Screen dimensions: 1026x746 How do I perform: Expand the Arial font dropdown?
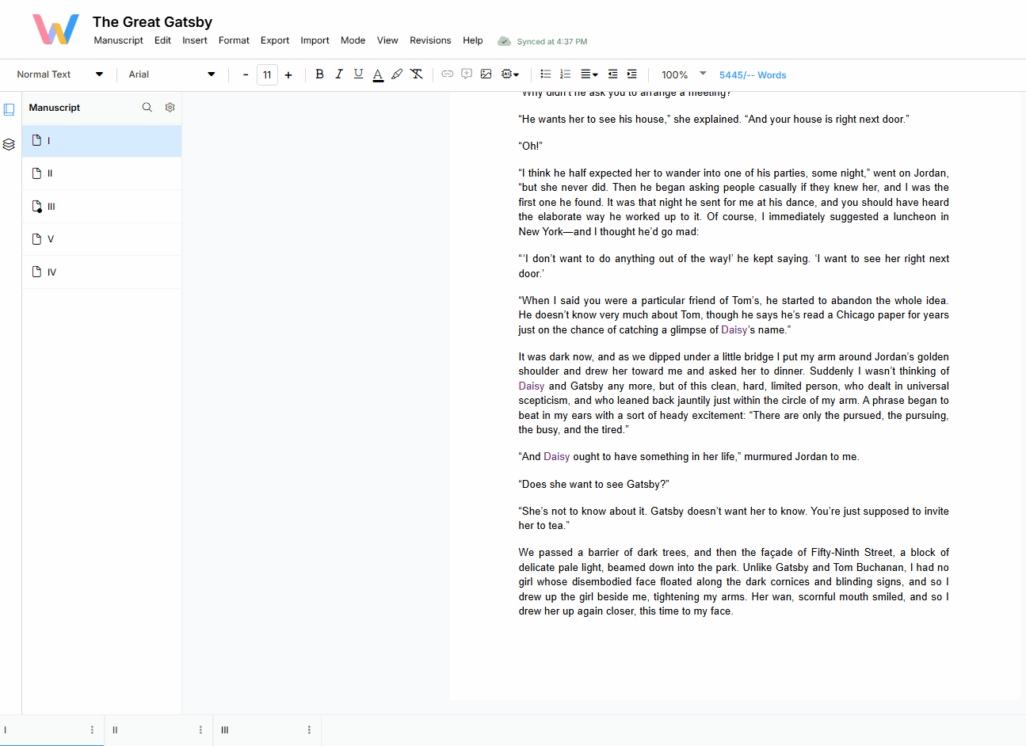tap(171, 74)
